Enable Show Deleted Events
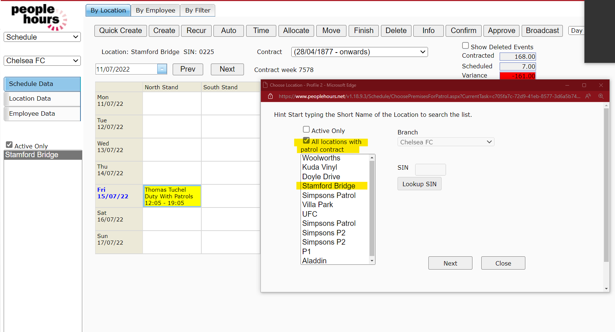This screenshot has width=615, height=332. [x=465, y=45]
